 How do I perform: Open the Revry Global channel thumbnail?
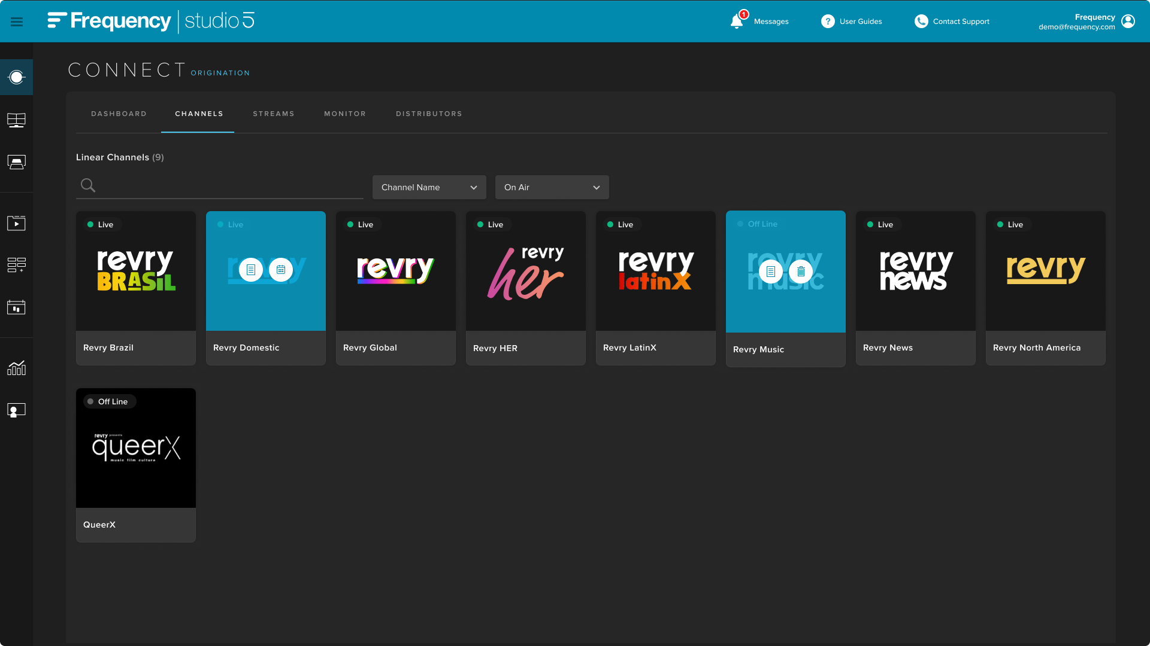click(396, 271)
